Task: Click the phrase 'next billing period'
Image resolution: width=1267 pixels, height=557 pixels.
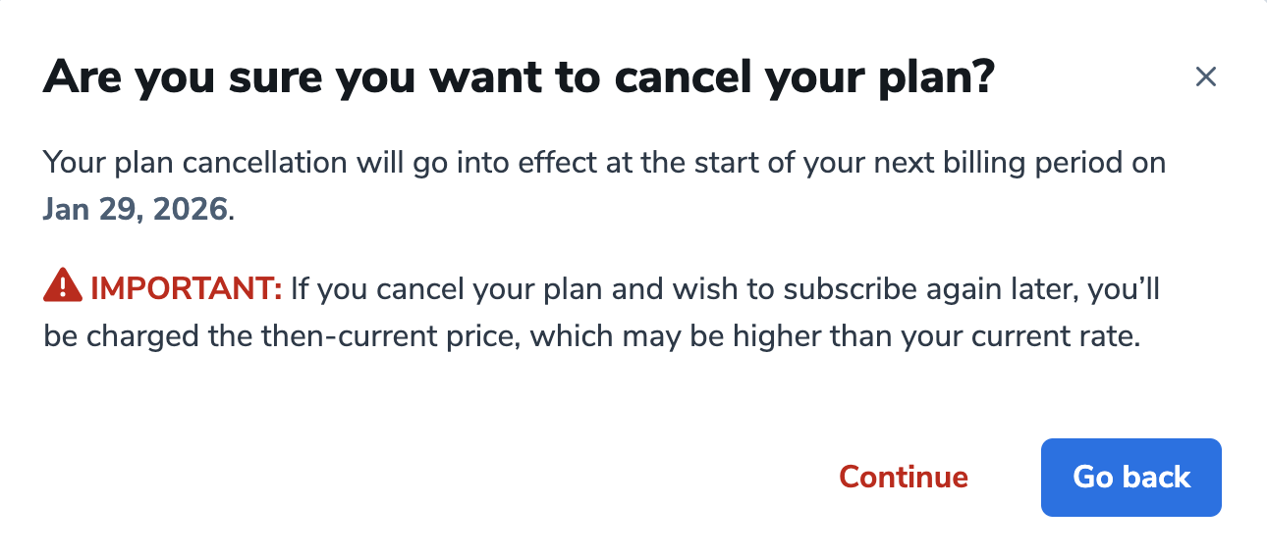Action: point(983,162)
